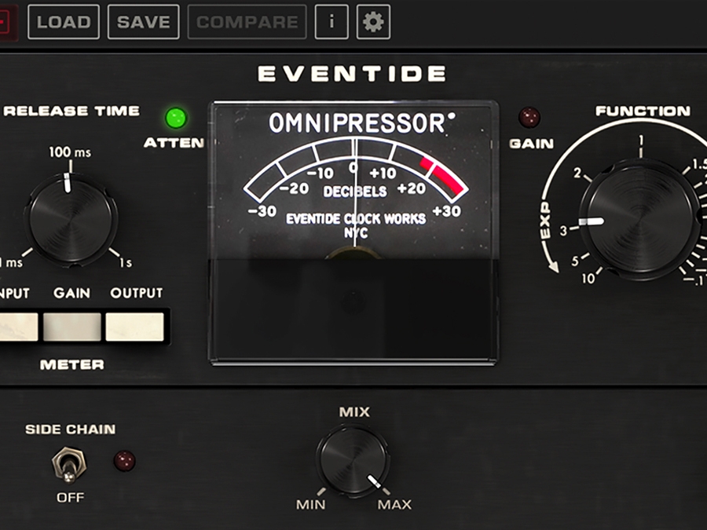The image size is (707, 530).
Task: Click the RELEASE TIME label
Action: [71, 111]
